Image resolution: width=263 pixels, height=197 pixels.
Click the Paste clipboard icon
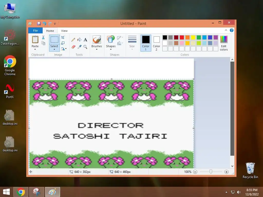tap(35, 40)
